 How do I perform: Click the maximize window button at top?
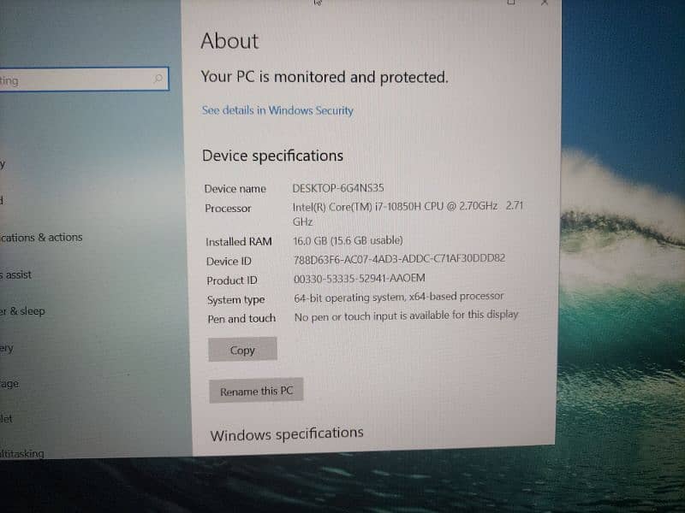[511, 3]
